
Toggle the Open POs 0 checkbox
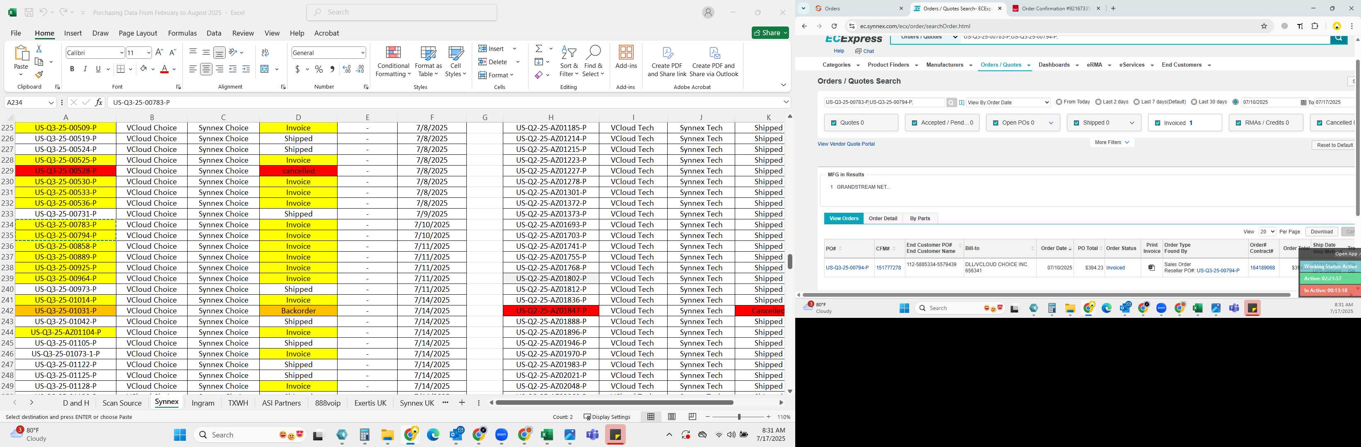coord(995,123)
